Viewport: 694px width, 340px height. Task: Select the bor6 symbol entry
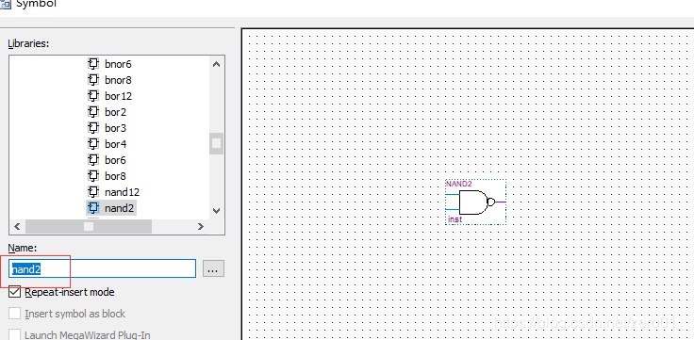pyautogui.click(x=115, y=160)
